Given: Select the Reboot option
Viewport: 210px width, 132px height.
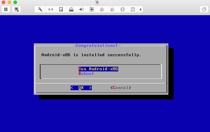Looking at the screenshot, I should (x=86, y=74).
